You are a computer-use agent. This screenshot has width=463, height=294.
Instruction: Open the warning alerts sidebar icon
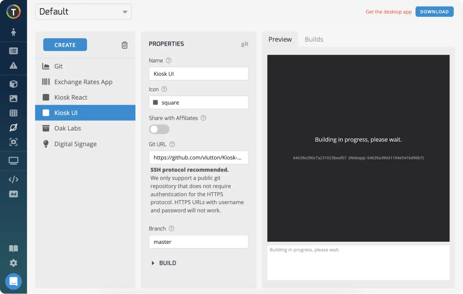13,66
